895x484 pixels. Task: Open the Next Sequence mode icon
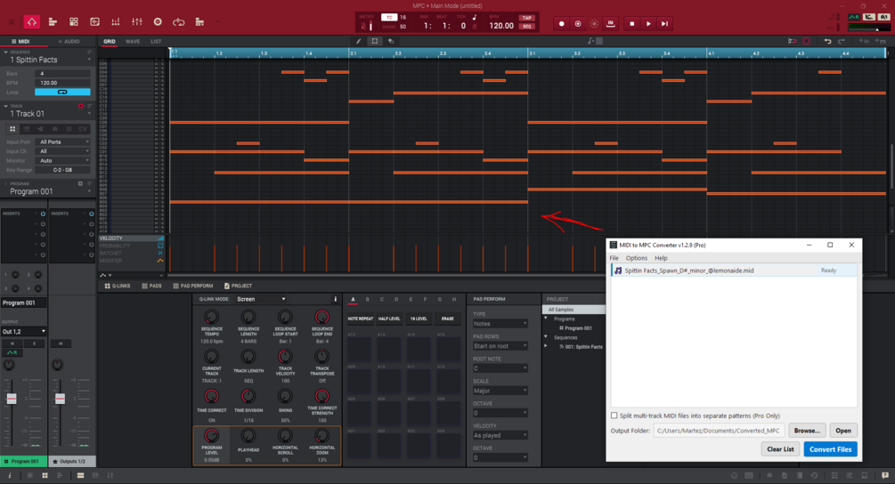pyautogui.click(x=199, y=21)
